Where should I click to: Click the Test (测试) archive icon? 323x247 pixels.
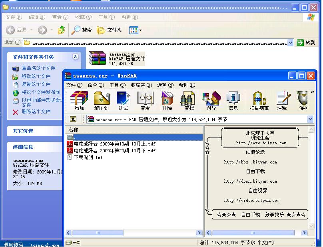tap(123, 101)
